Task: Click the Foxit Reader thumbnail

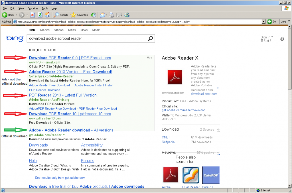Action: pyautogui.click(x=191, y=175)
